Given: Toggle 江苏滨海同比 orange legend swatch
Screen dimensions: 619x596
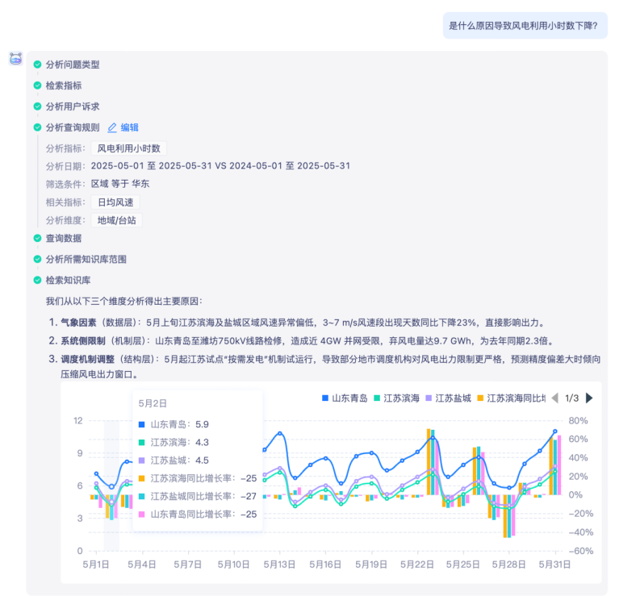Looking at the screenshot, I should coord(480,398).
